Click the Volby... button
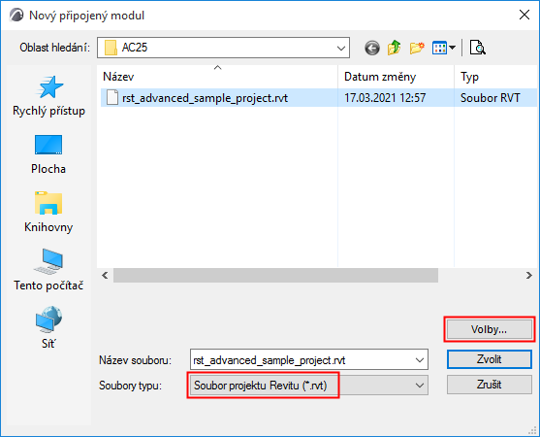Viewport: 540px width, 437px height. tap(489, 330)
